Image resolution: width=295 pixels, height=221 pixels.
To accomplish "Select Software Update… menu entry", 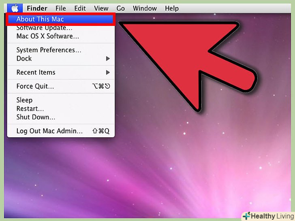I will pyautogui.click(x=61, y=28).
